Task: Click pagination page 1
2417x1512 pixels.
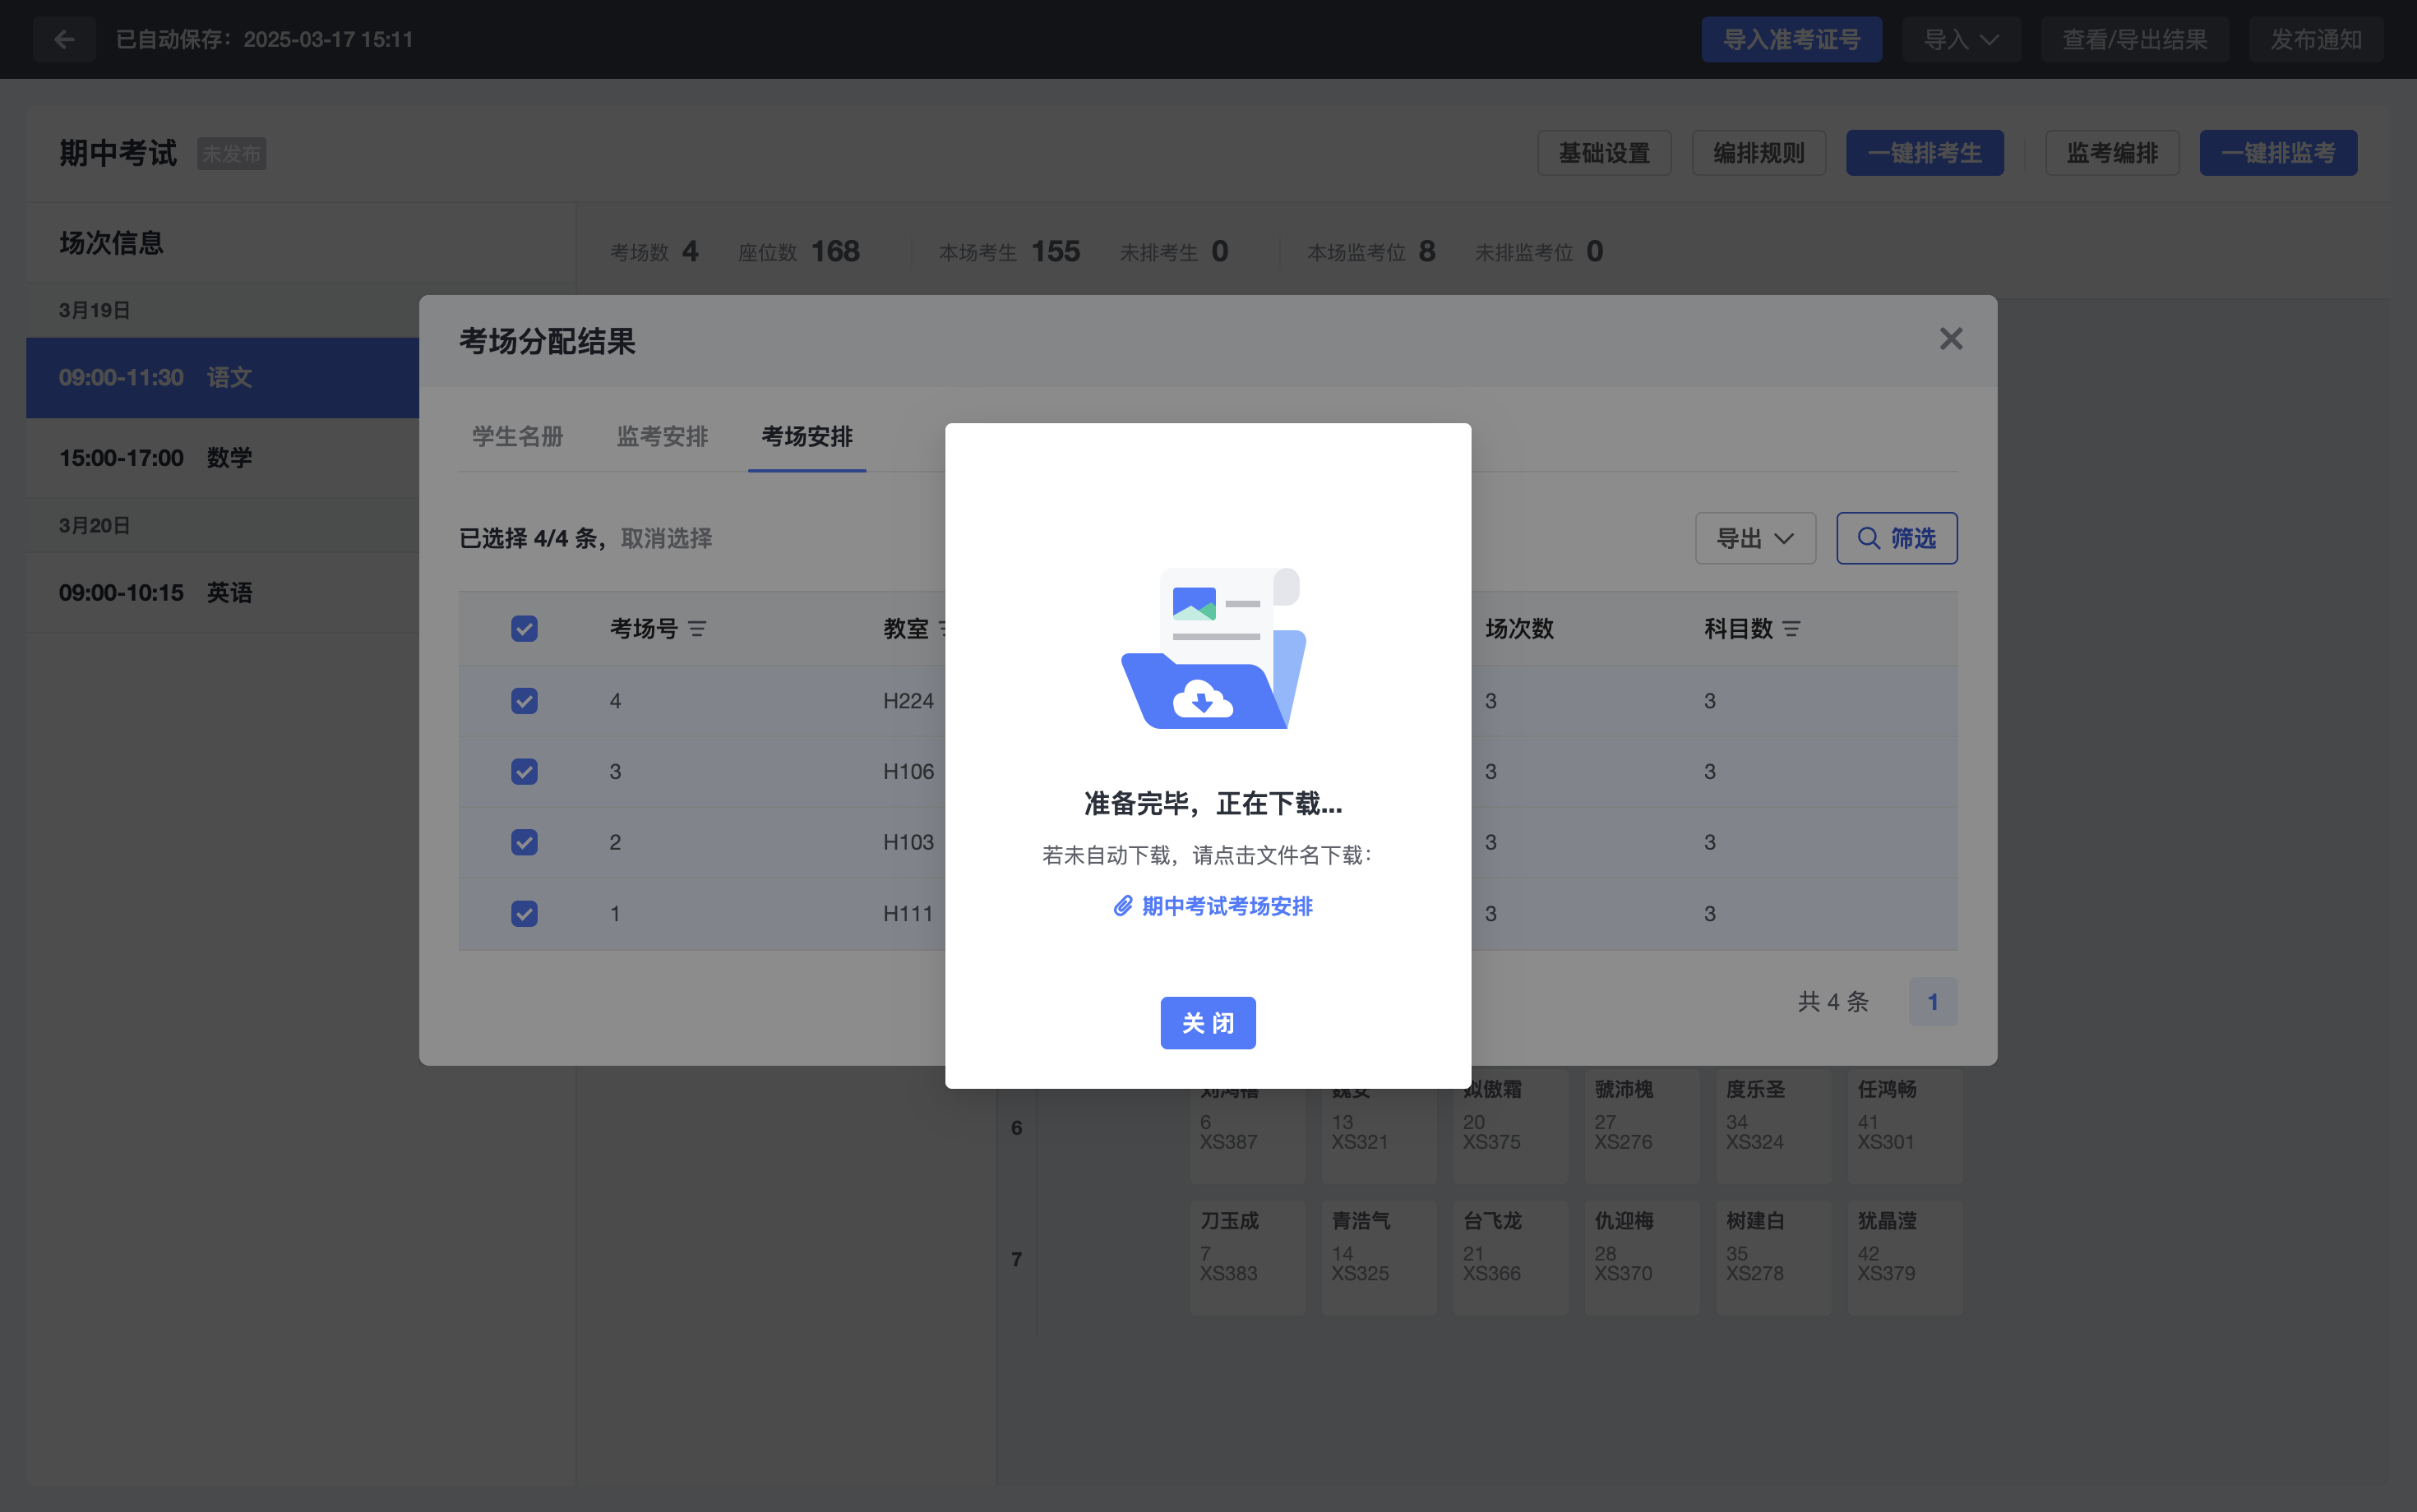Action: (x=1933, y=1002)
